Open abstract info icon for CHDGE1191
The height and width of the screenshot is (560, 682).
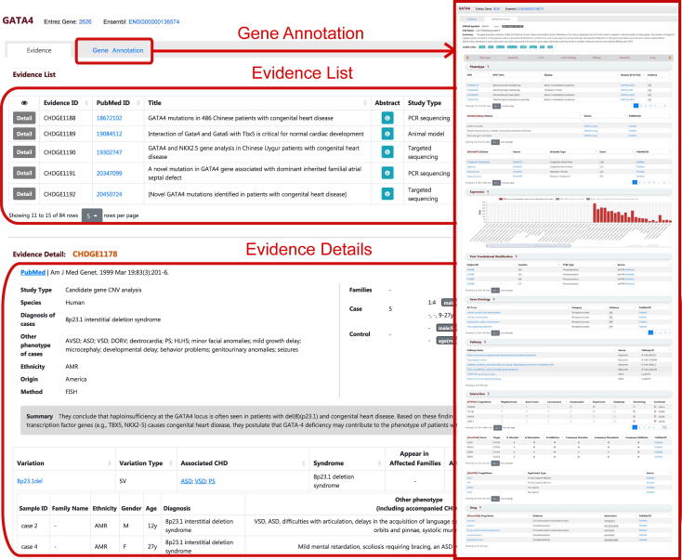[387, 173]
